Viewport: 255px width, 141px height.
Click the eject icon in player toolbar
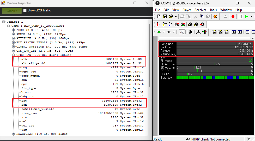(x=226, y=16)
